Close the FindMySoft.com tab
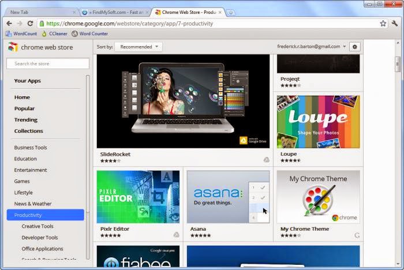The height and width of the screenshot is (270, 404). pyautogui.click(x=147, y=12)
